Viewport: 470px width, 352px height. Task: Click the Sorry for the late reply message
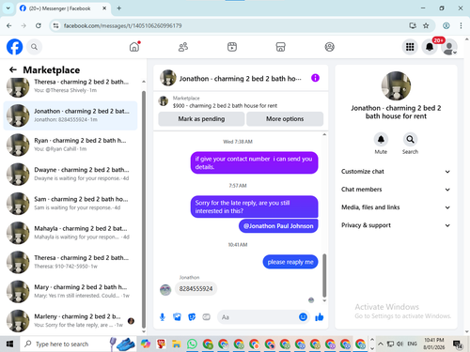254,207
